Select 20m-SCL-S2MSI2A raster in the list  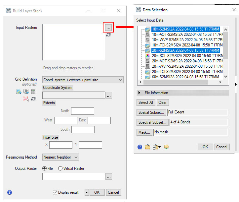click(x=187, y=55)
